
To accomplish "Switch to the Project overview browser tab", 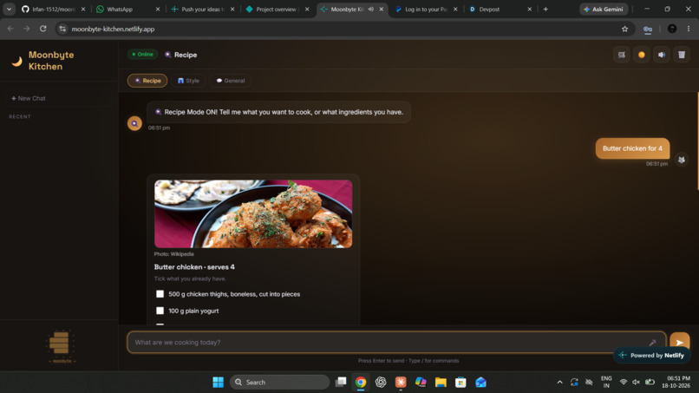I will point(277,9).
